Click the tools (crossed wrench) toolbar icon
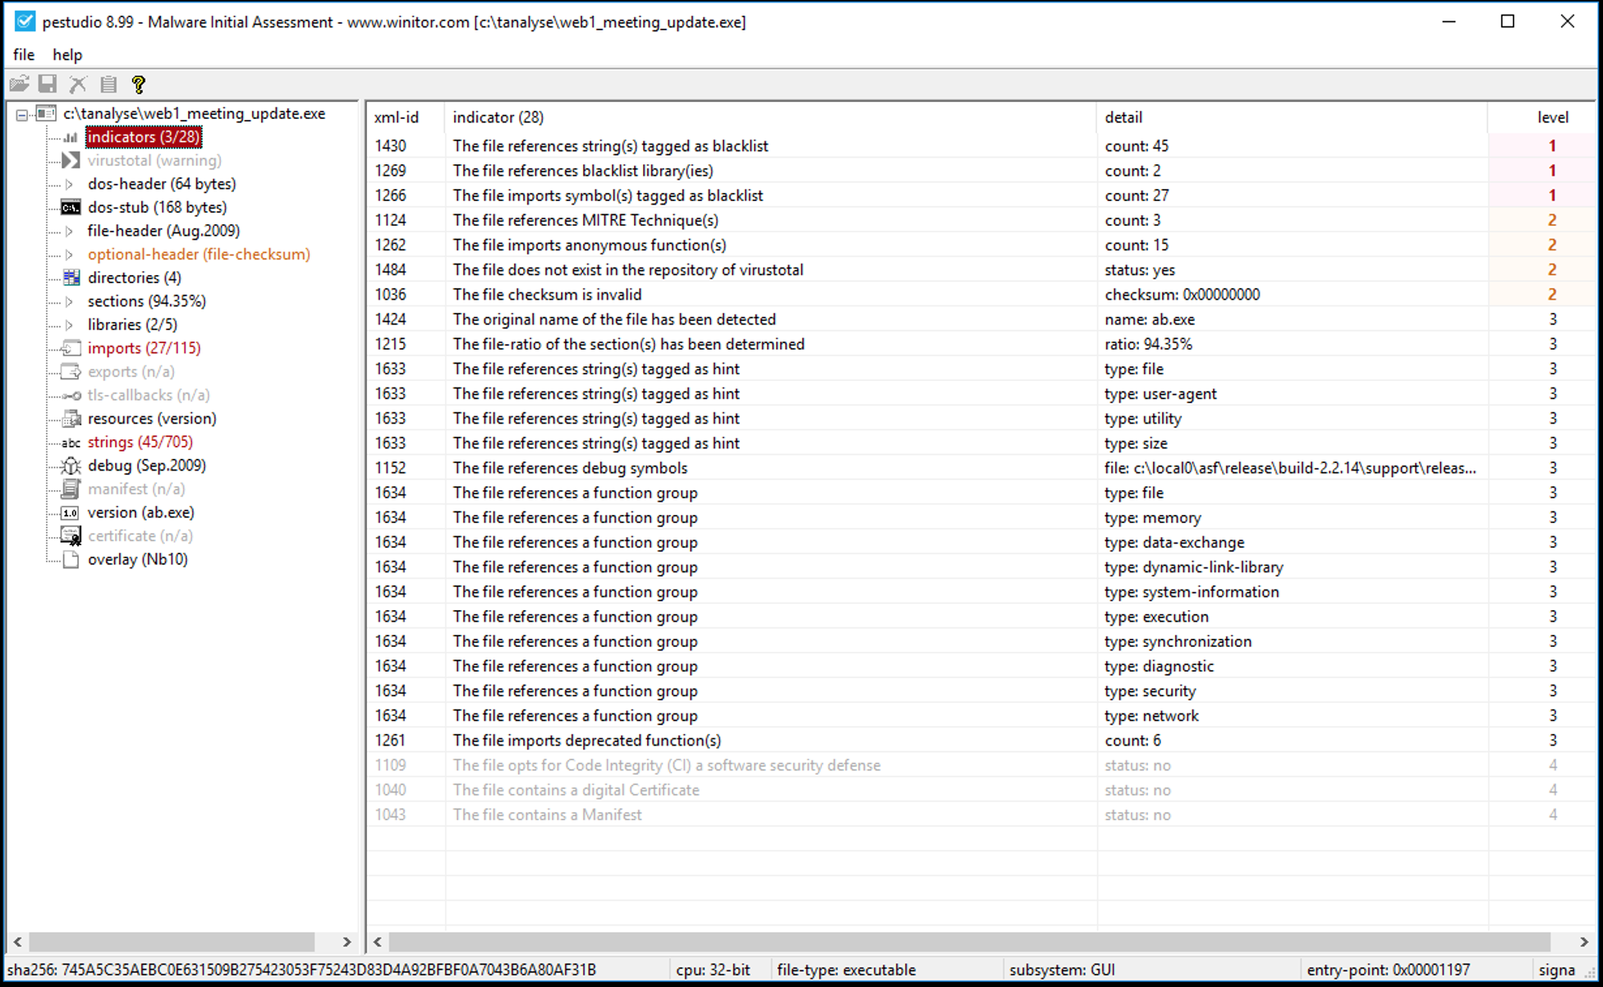The width and height of the screenshot is (1603, 987). [x=77, y=83]
